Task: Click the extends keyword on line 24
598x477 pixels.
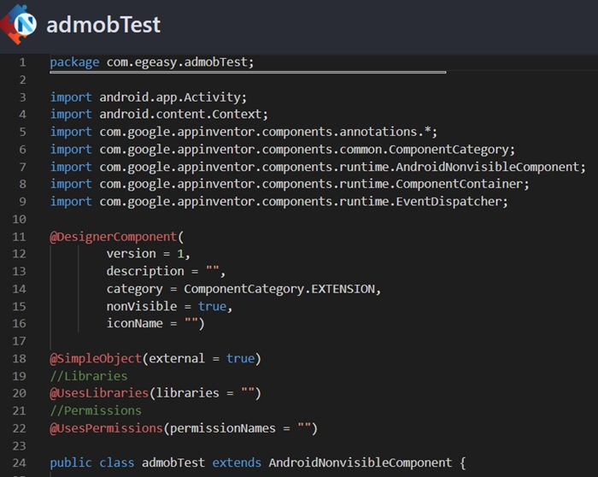Action: [x=237, y=462]
